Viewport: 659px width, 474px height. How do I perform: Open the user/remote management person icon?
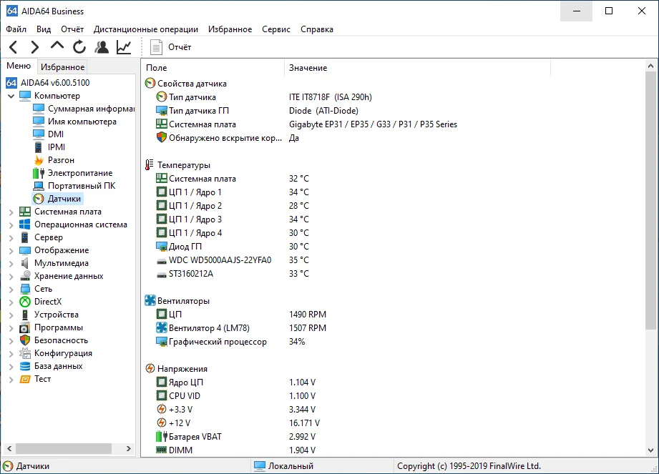102,47
